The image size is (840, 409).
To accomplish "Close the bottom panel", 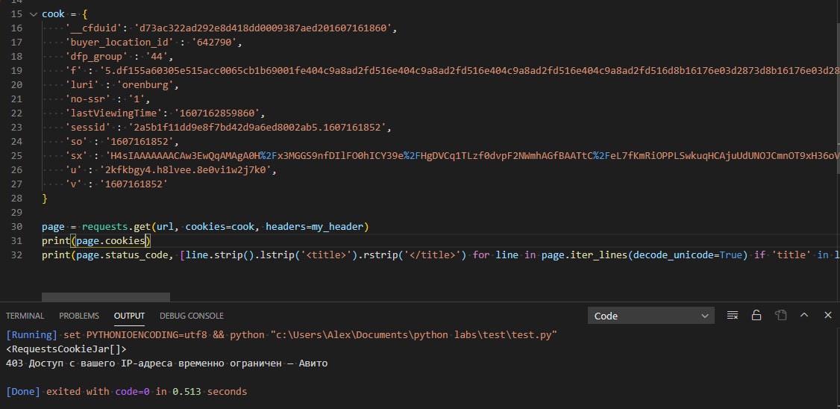I will coord(827,315).
